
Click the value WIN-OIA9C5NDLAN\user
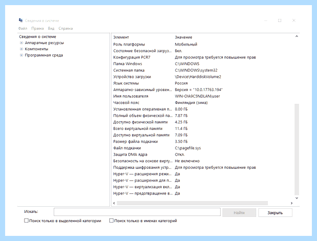pyautogui.click(x=197, y=96)
